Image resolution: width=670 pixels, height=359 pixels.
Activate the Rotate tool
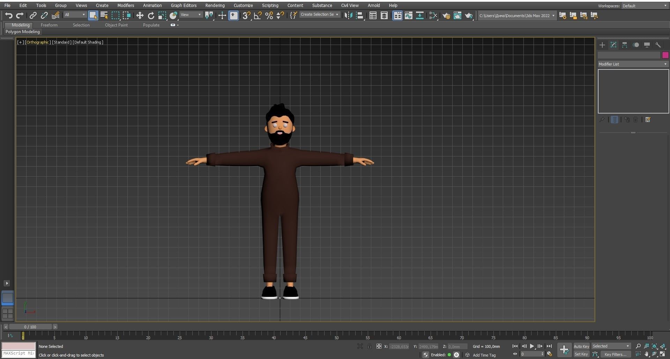pos(151,15)
